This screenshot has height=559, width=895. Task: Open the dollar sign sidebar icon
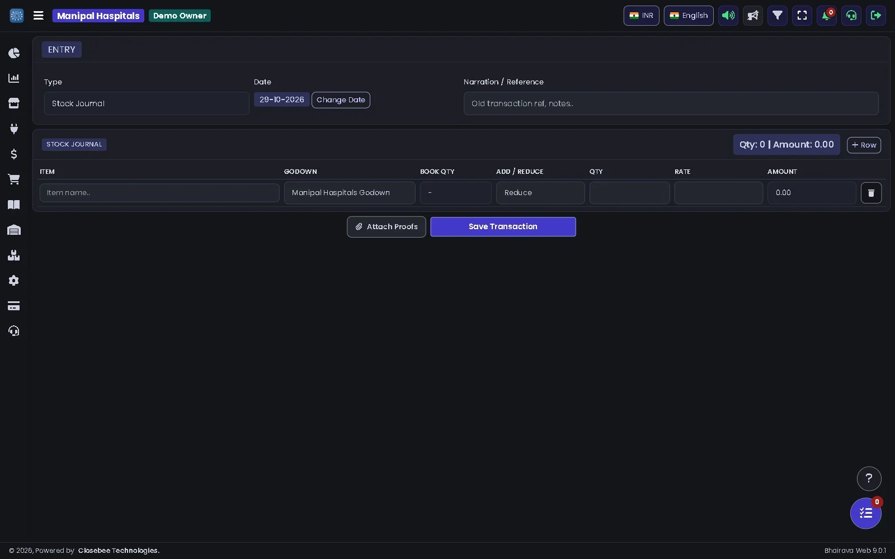pos(14,154)
